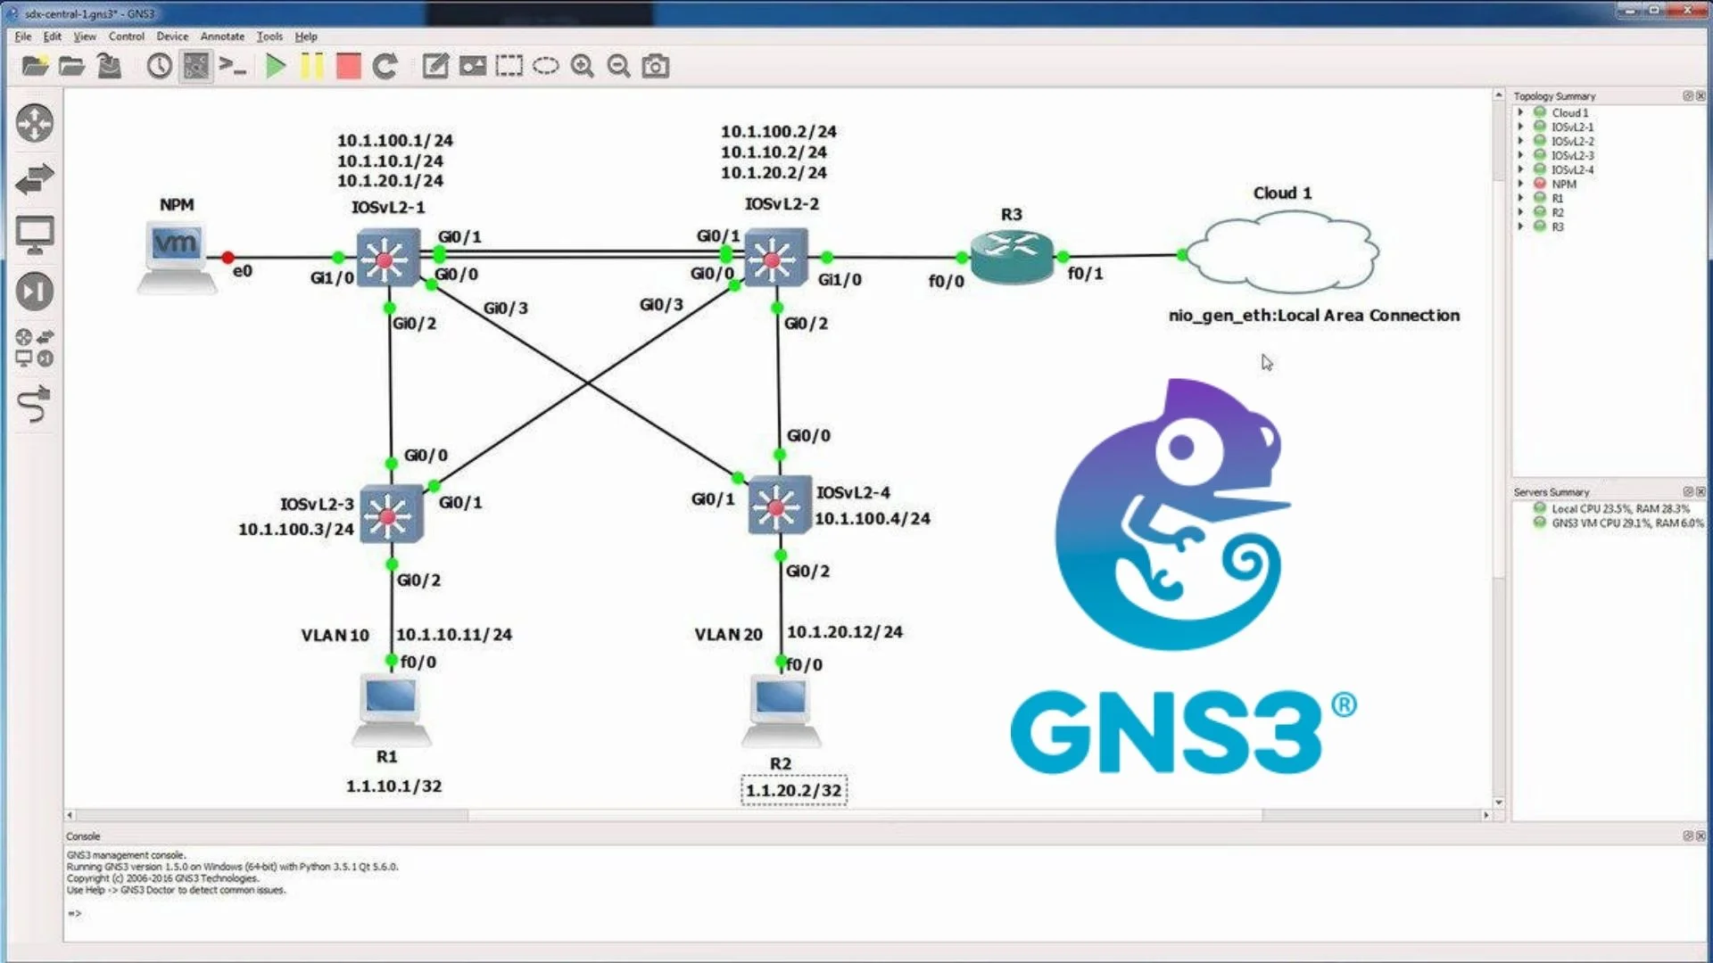Click the Reload all devices icon
The height and width of the screenshot is (963, 1713).
click(x=385, y=66)
